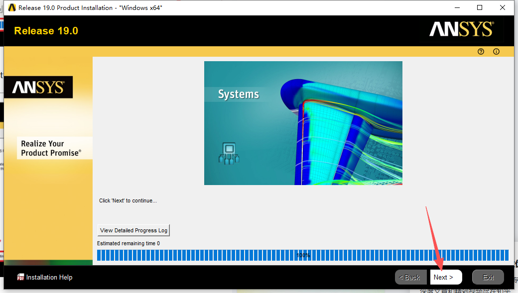The image size is (518, 293).
Task: Click the circled information icon
Action: (496, 51)
